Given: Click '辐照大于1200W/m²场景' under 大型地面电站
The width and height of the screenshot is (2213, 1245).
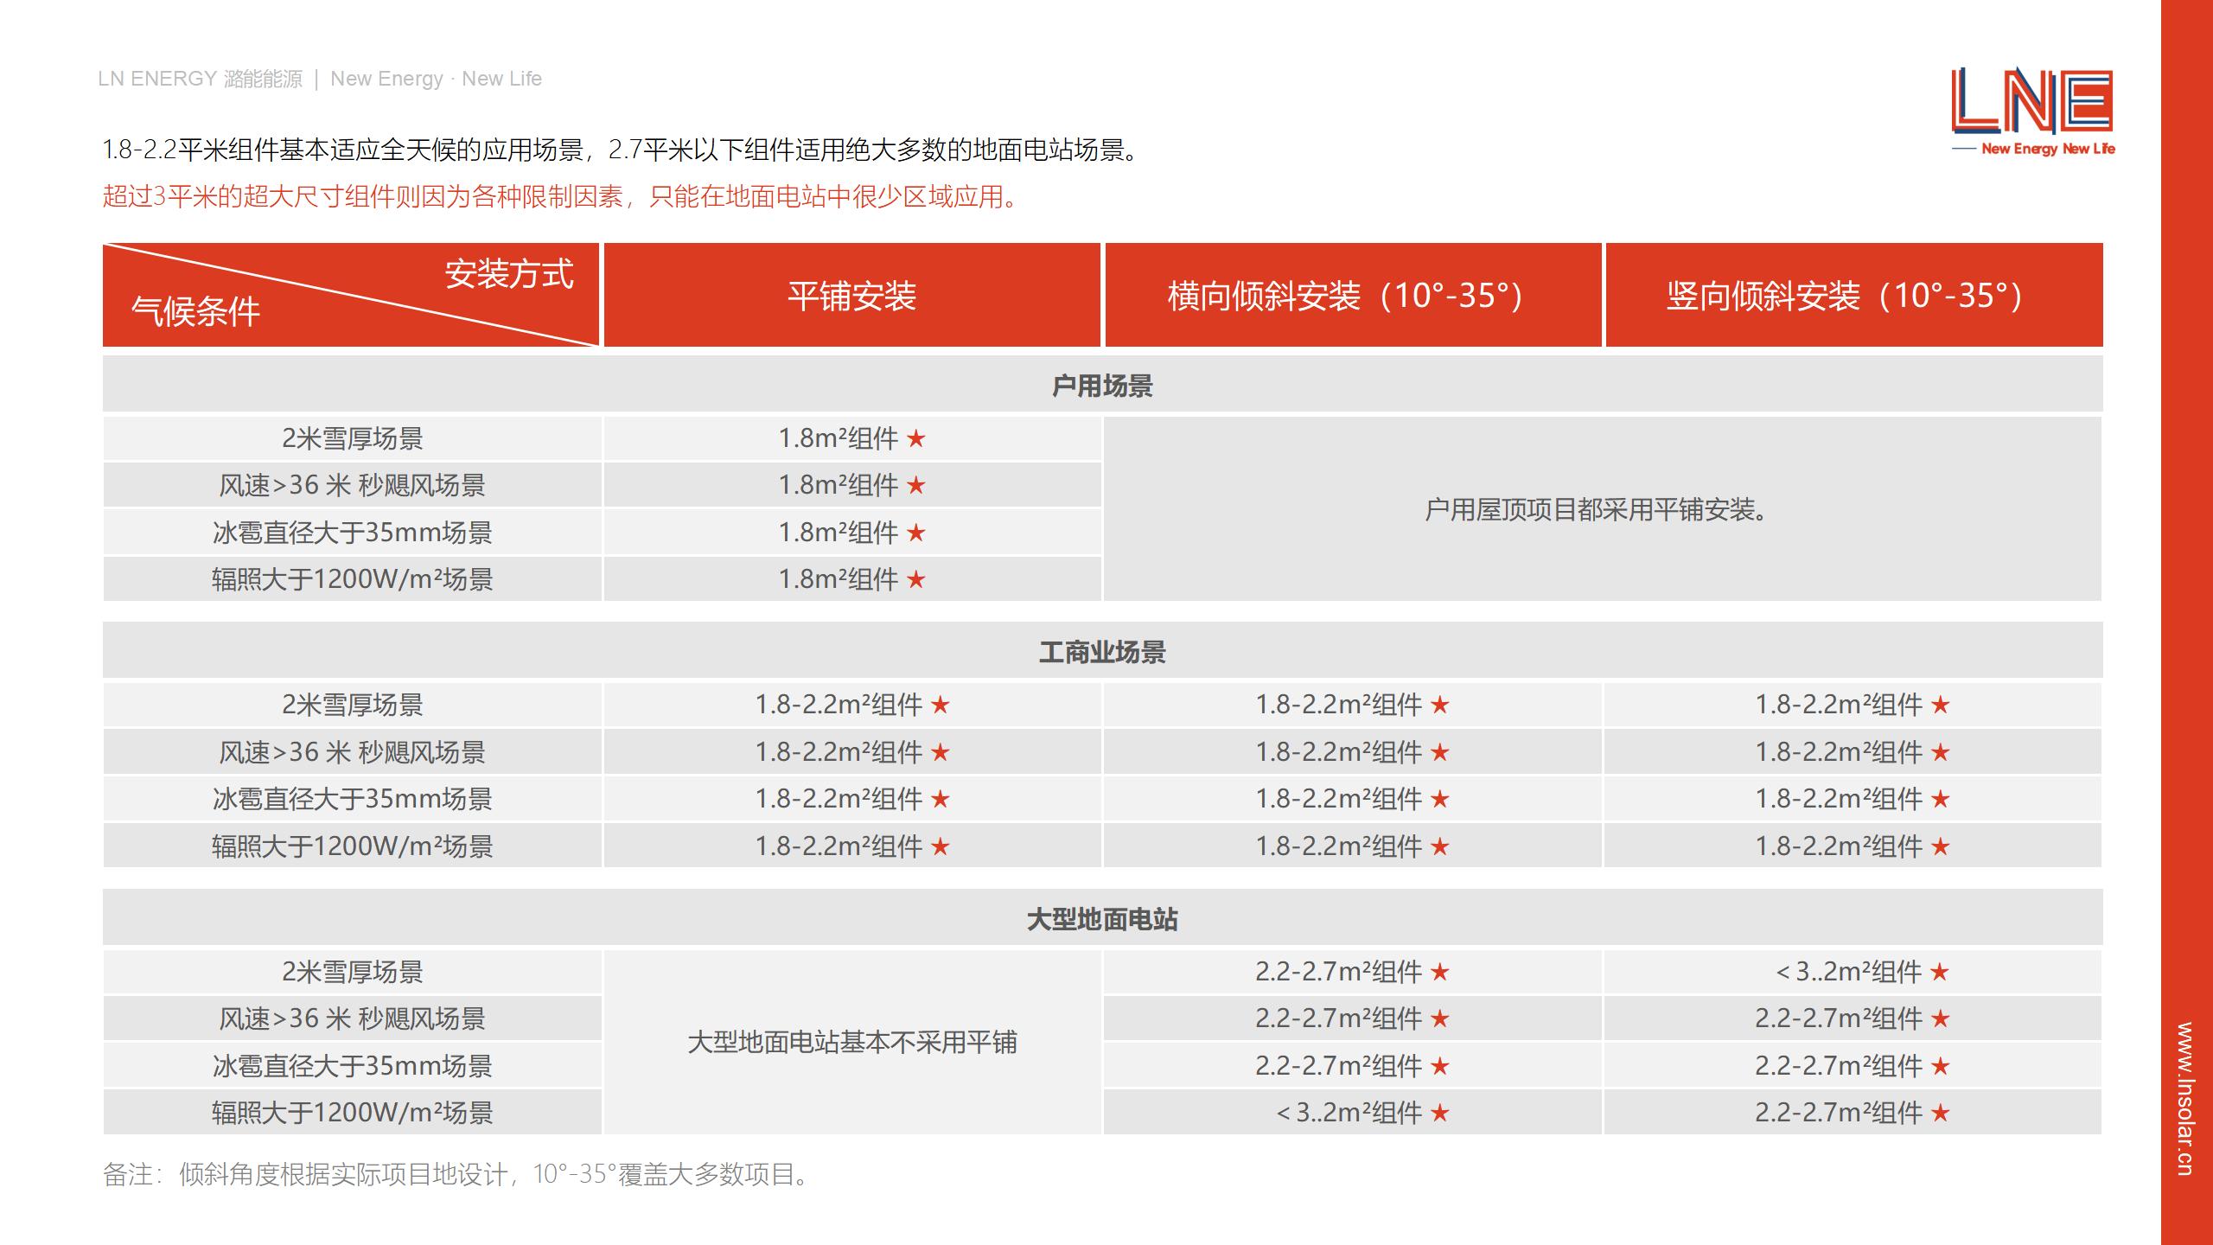Looking at the screenshot, I should tap(353, 1113).
